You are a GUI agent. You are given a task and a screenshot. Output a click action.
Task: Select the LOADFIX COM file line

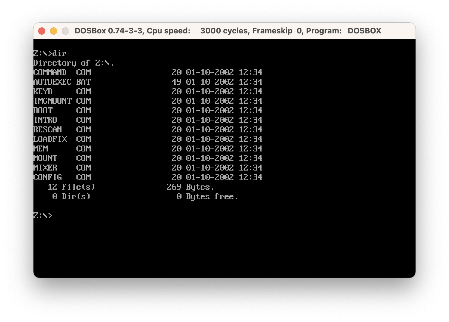(148, 139)
